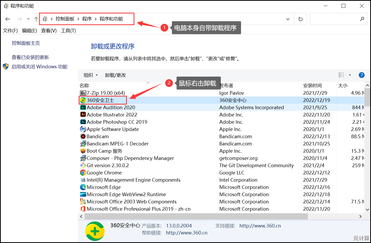Click the Google Chrome icon in list
Screen dimensions: 371x243
point(83,173)
